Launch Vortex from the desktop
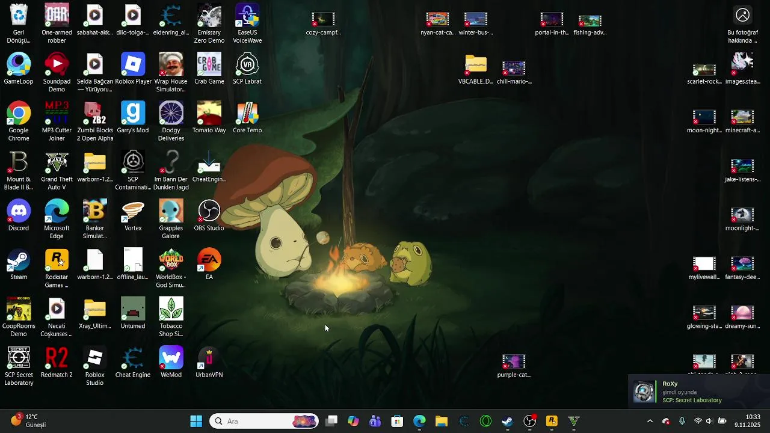This screenshot has width=770, height=433. pyautogui.click(x=133, y=215)
